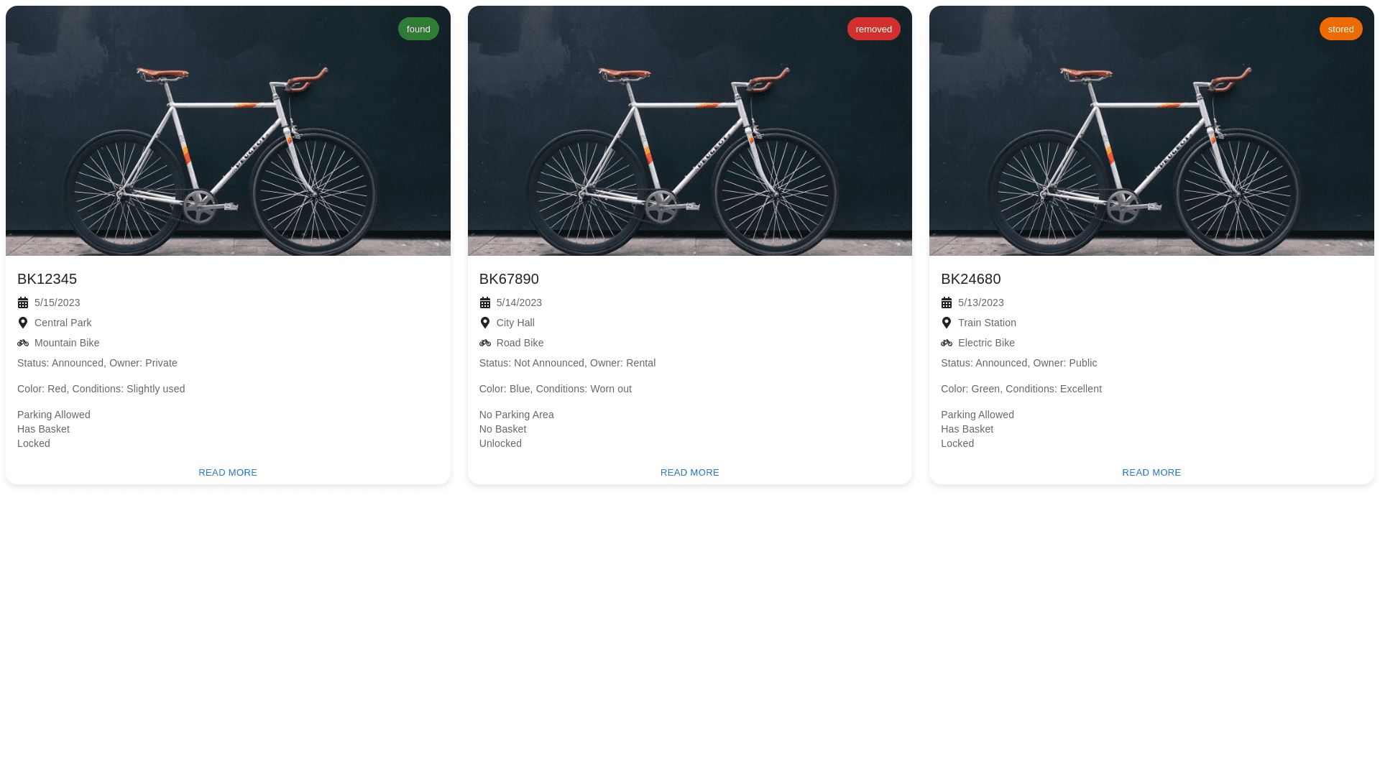The height and width of the screenshot is (776, 1380).
Task: Click the BK67890 bike photo
Action: point(690,144)
